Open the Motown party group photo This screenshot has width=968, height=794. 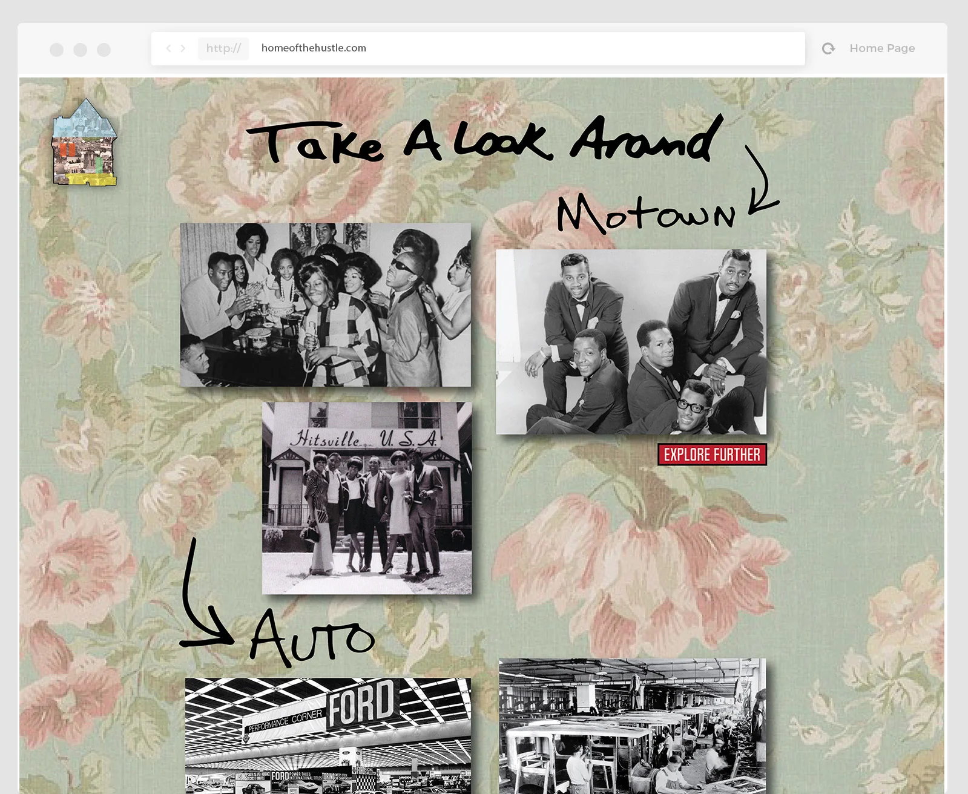click(326, 304)
